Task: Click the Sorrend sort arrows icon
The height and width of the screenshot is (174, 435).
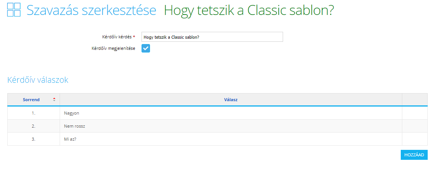Action: [54, 100]
